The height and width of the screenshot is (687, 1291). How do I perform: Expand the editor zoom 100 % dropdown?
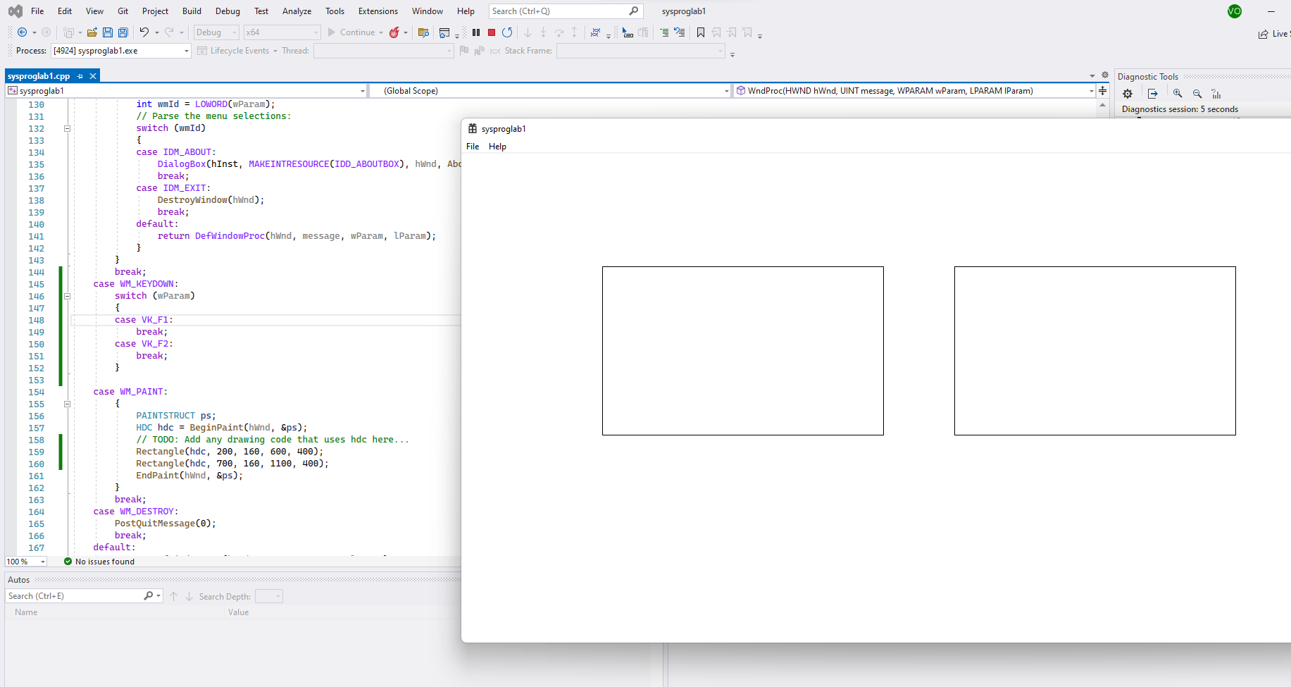(43, 562)
